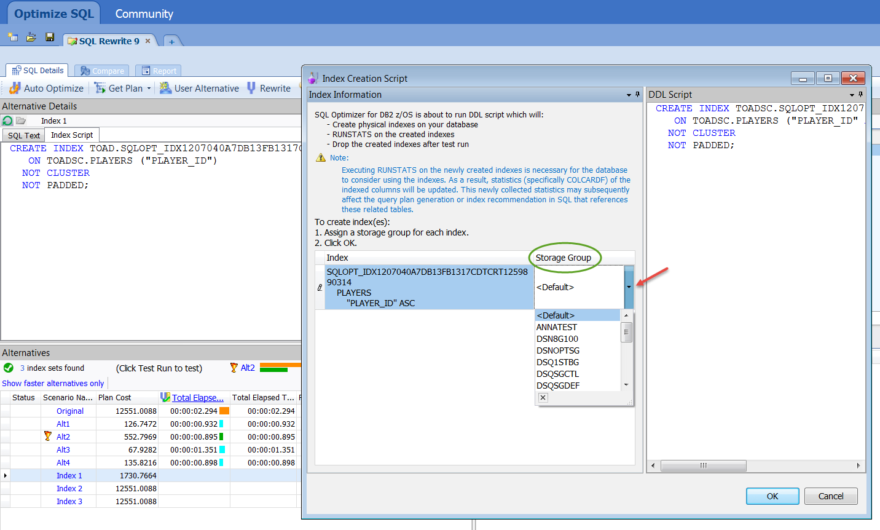Viewport: 880px width, 530px height.
Task: Select the SQLOPT_IDX index row
Action: click(428, 287)
